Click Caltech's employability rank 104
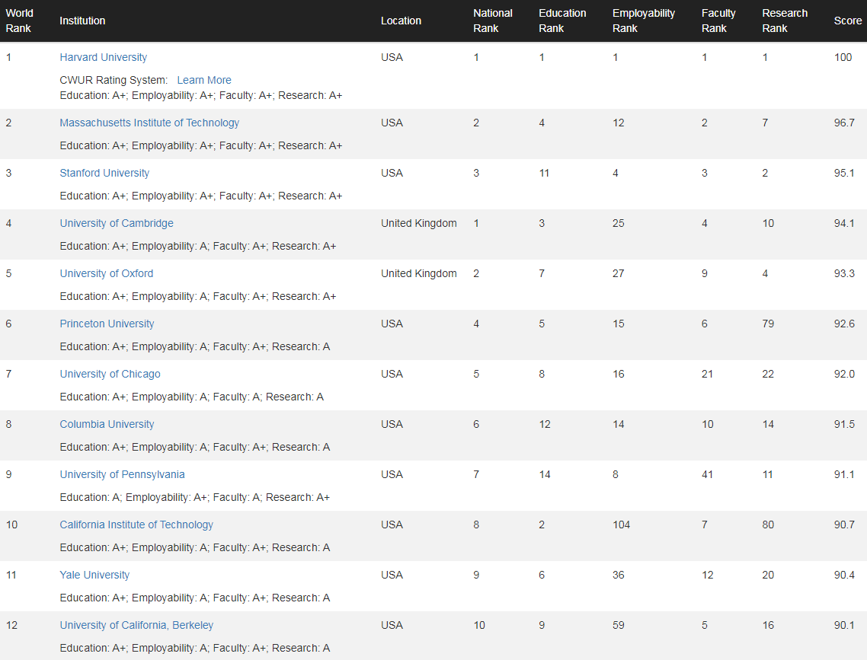867x660 pixels. pyautogui.click(x=621, y=524)
